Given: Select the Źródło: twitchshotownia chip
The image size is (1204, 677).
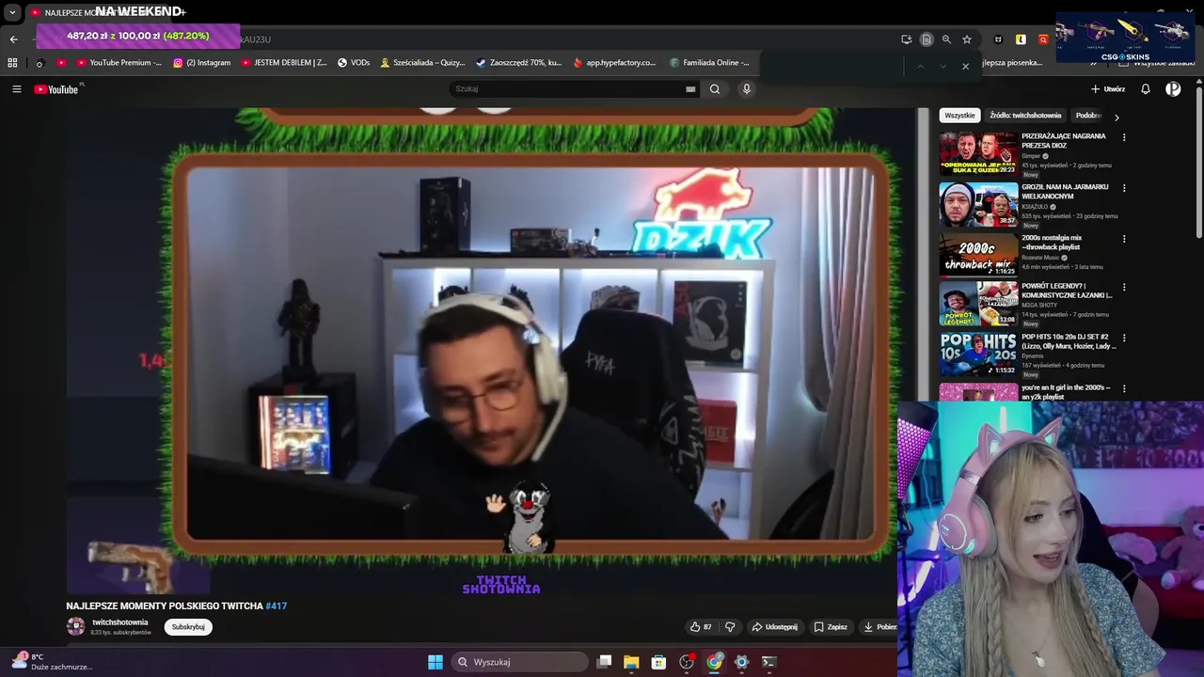Looking at the screenshot, I should pyautogui.click(x=1025, y=116).
